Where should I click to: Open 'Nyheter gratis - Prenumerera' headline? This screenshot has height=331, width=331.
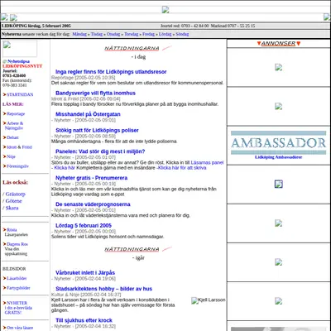pyautogui.click(x=91, y=178)
